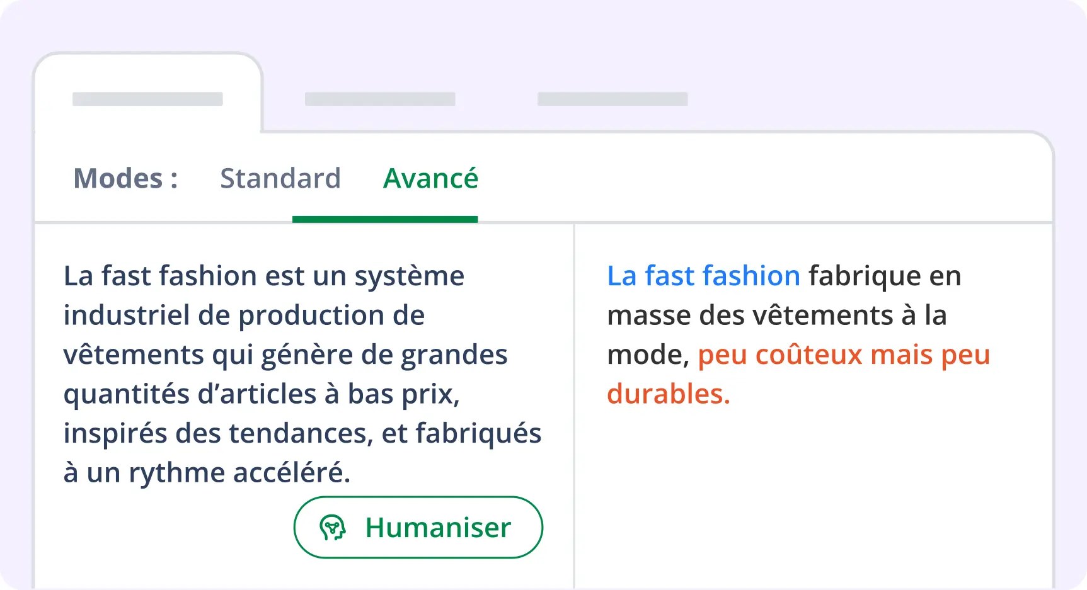Viewport: 1087px width, 590px height.
Task: Place cursor on "à un rythme accéléré." line
Action: [x=207, y=473]
